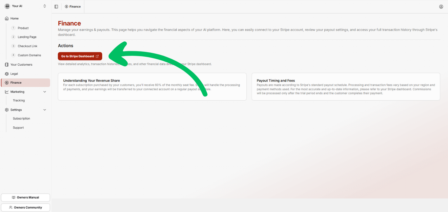Click the red Finance page heading

(x=70, y=23)
